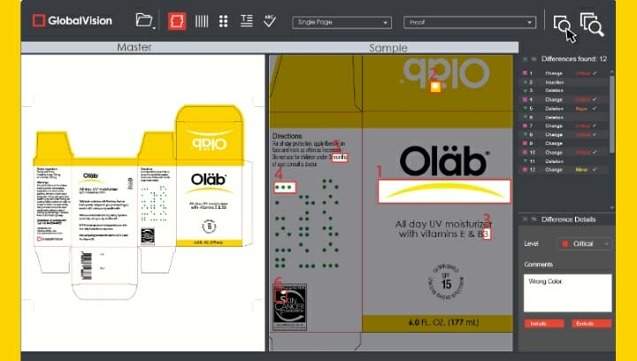This screenshot has width=637, height=361.
Task: Select the Spell check ABC icon
Action: [x=269, y=20]
